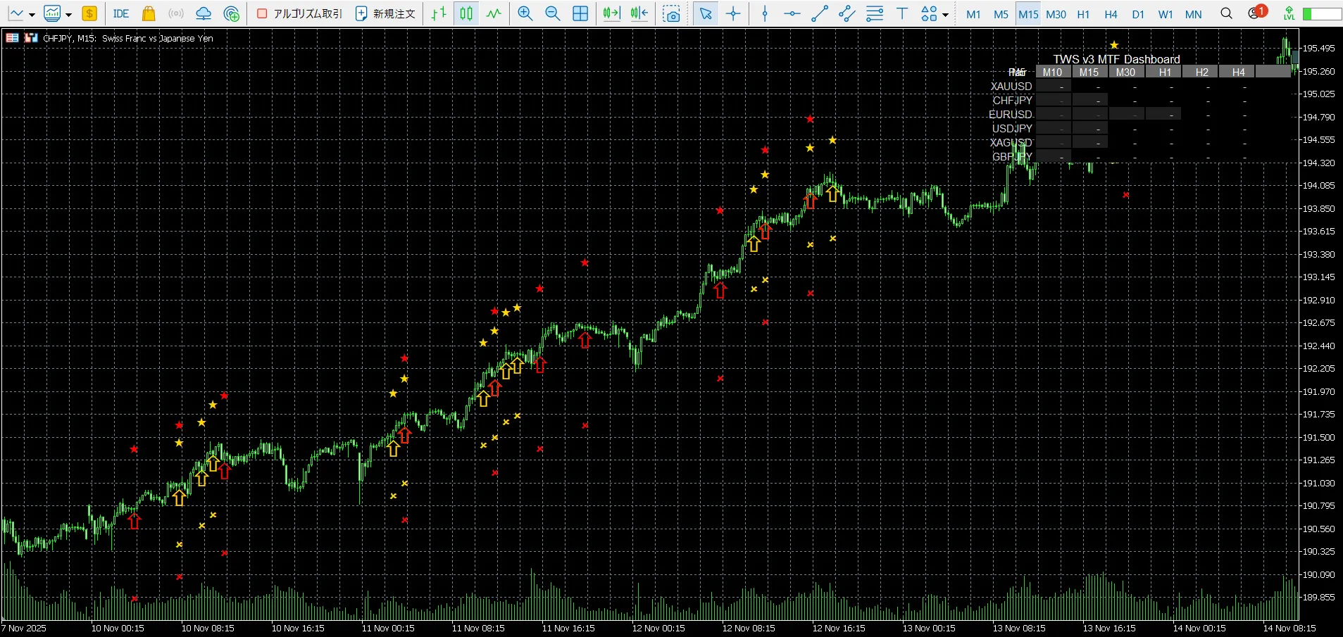Select the CHFJPY row in dashboard
1343x637 pixels.
(1012, 100)
